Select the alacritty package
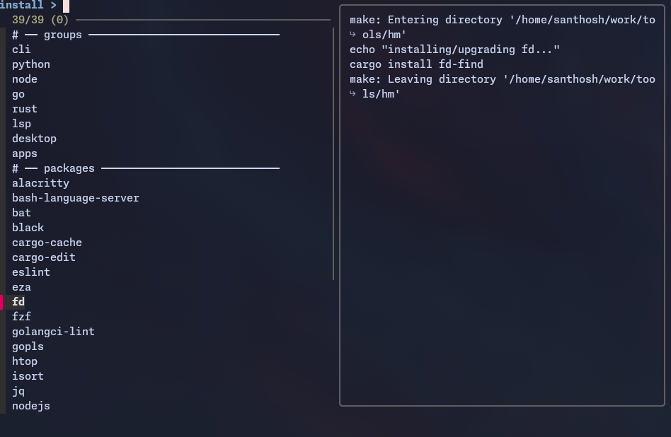This screenshot has height=437, width=671. [x=40, y=183]
